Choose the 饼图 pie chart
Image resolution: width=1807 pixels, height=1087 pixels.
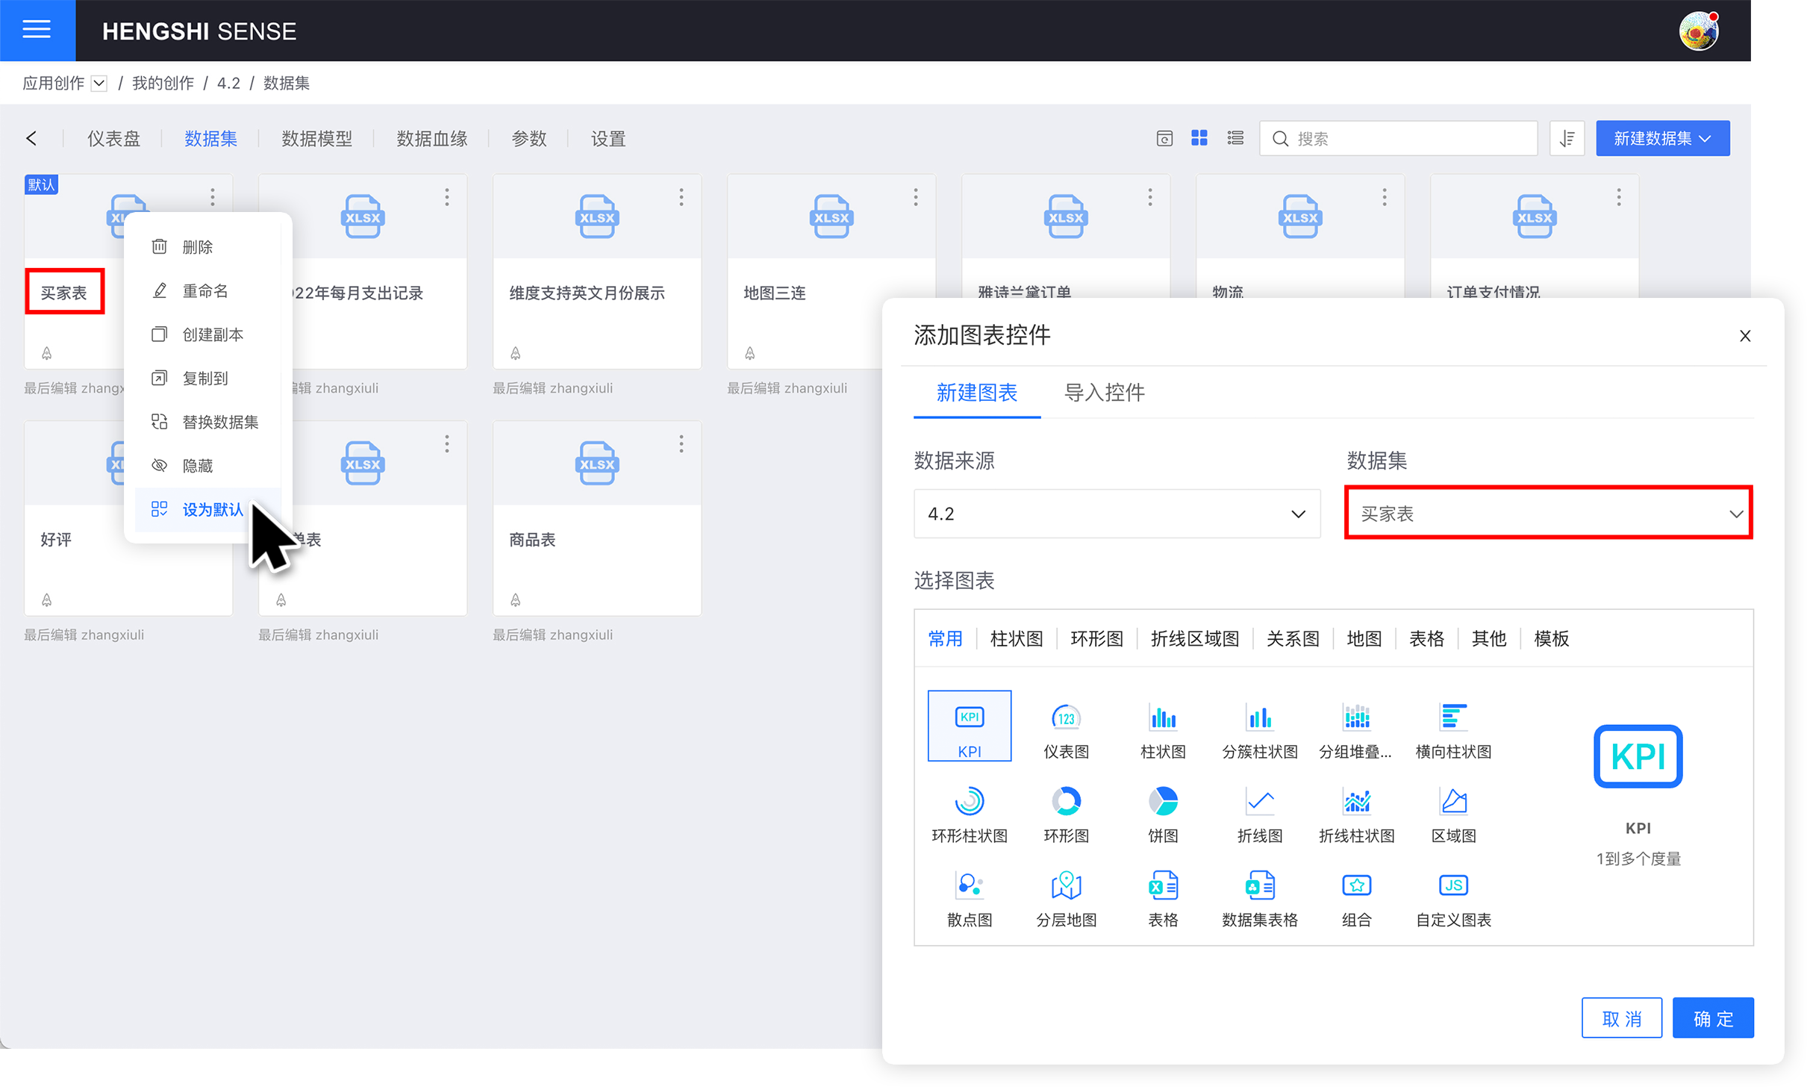[1162, 815]
